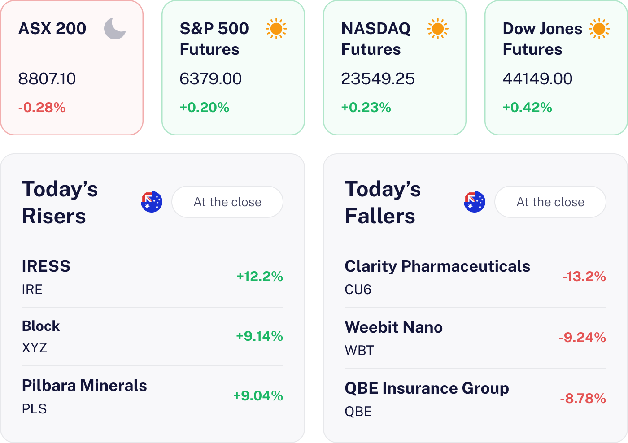Click the sun icon on Dow Jones Futures

(x=599, y=29)
